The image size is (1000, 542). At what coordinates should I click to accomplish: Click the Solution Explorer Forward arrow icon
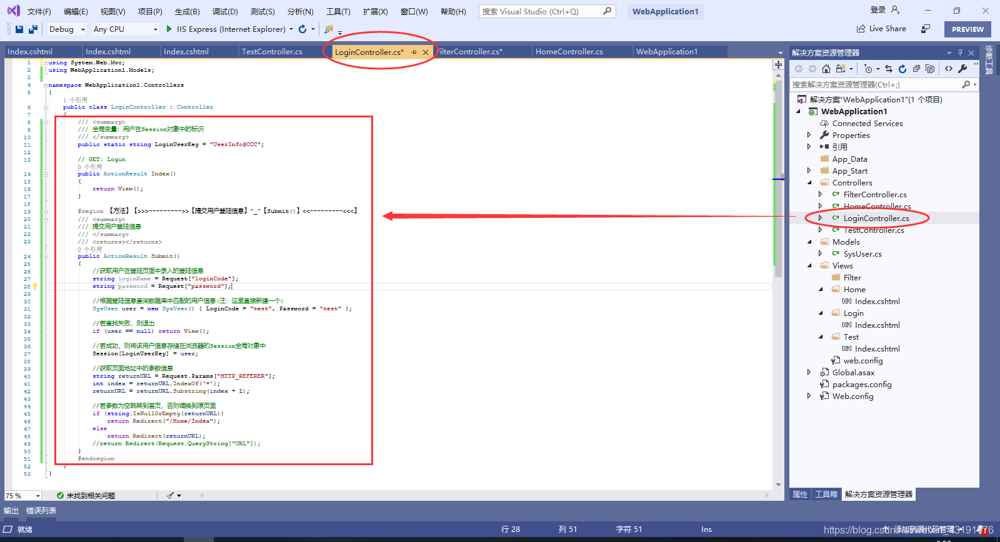(x=812, y=69)
